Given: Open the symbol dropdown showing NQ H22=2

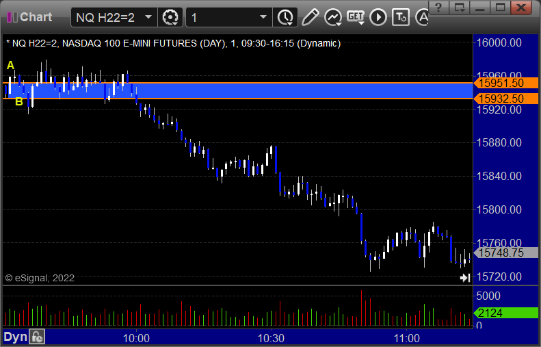Looking at the screenshot, I should (x=114, y=17).
